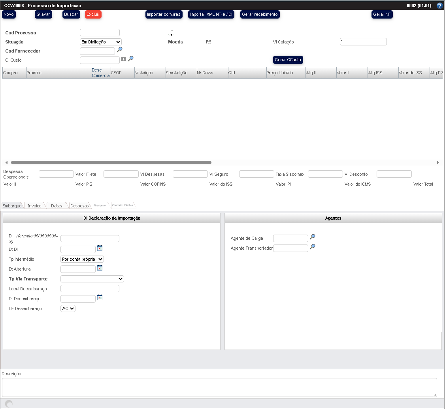445x410 pixels.
Task: Click the horizontal scrollbar of the grid
Action: 111,162
